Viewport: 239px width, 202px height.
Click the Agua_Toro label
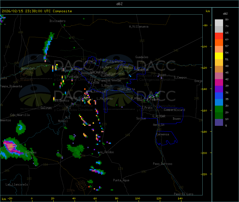[28, 68]
